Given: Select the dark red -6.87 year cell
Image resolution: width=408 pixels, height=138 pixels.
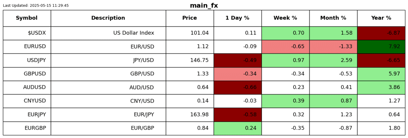Looking at the screenshot, I should (381, 33).
